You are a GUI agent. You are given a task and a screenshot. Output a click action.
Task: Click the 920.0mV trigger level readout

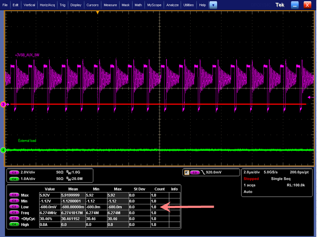tap(214, 173)
